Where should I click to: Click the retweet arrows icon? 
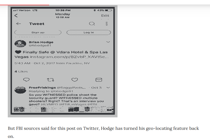tap(51, 80)
